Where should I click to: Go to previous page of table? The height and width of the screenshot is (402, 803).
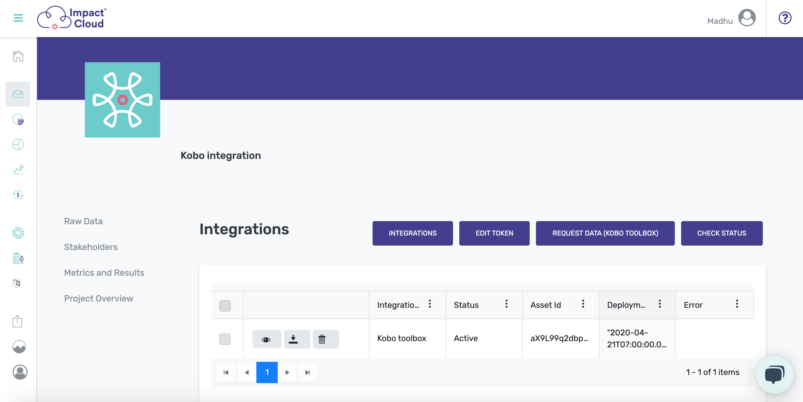coord(247,372)
